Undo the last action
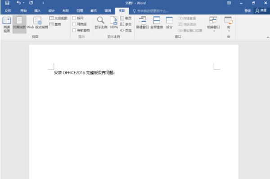270x179 pixels. (18, 3)
